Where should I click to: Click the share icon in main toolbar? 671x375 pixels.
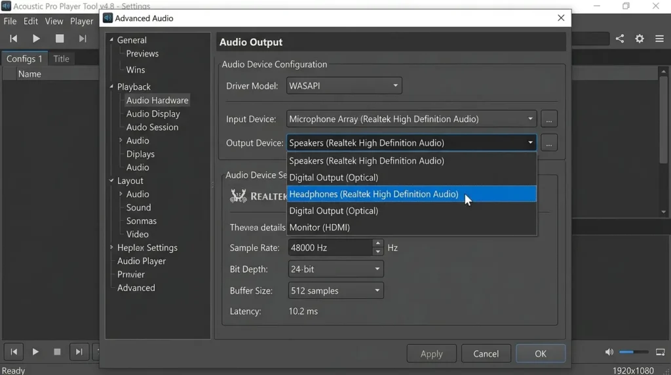coord(620,39)
